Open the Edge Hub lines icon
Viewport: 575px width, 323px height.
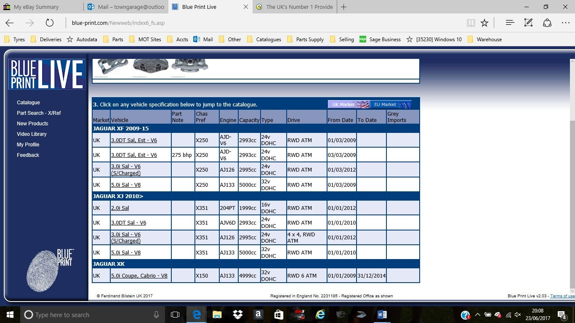[x=510, y=23]
